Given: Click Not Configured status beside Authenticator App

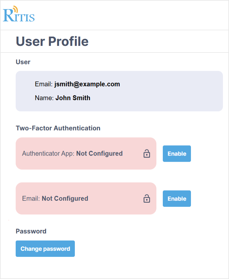Looking at the screenshot, I should tap(99, 154).
